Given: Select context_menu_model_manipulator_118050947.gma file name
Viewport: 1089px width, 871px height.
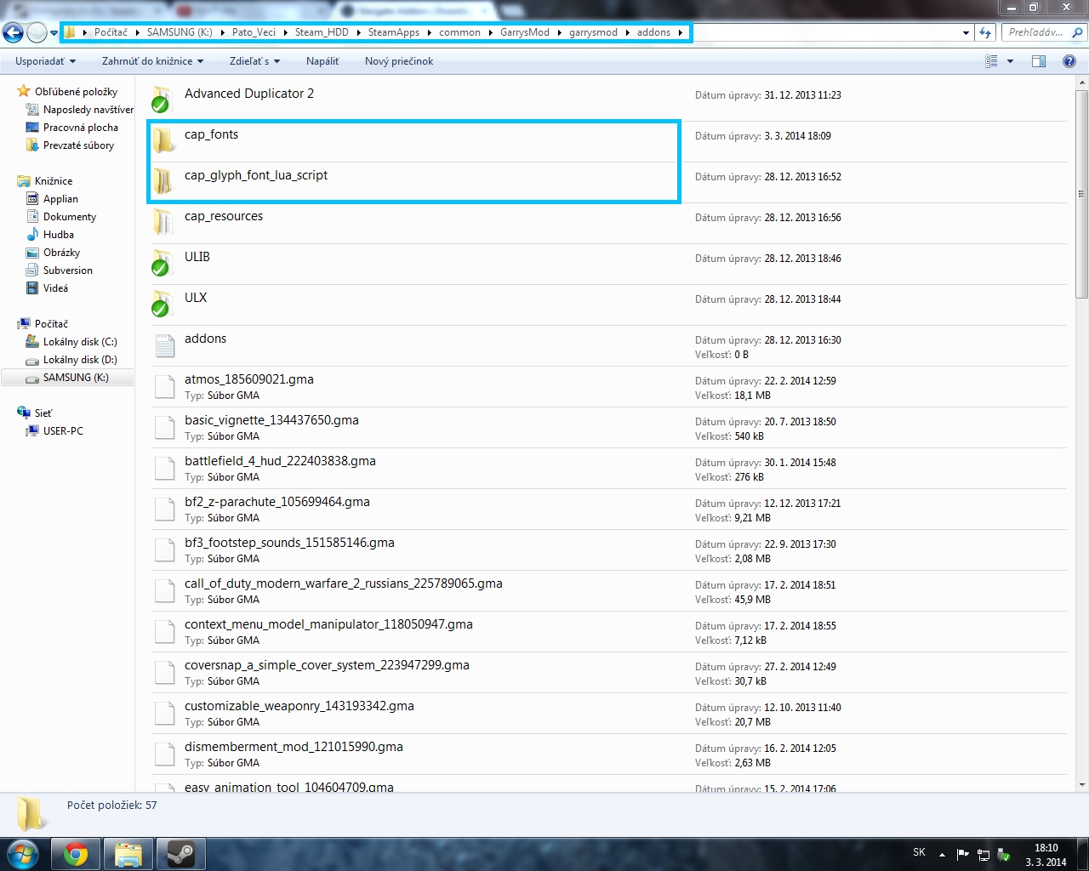Looking at the screenshot, I should [328, 624].
